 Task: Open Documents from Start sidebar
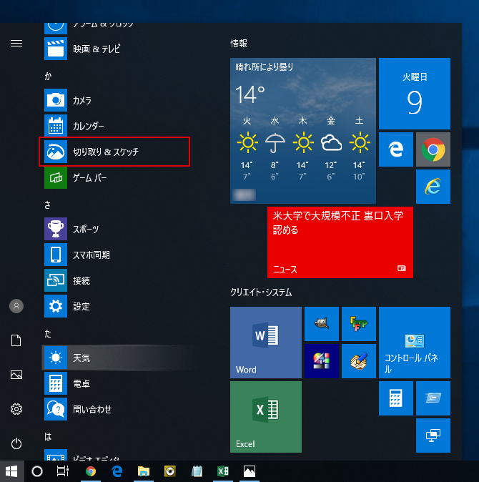click(x=16, y=340)
